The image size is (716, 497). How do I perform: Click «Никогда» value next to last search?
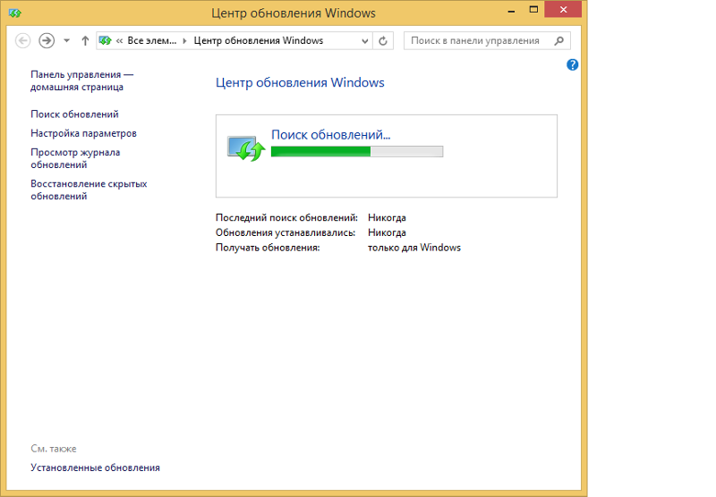[387, 217]
